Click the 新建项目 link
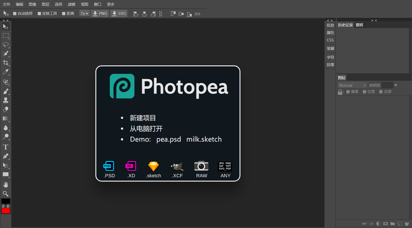 pyautogui.click(x=143, y=118)
